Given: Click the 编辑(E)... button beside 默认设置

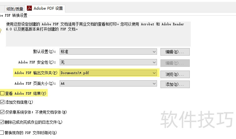Looking at the screenshot, I should tap(175, 52).
